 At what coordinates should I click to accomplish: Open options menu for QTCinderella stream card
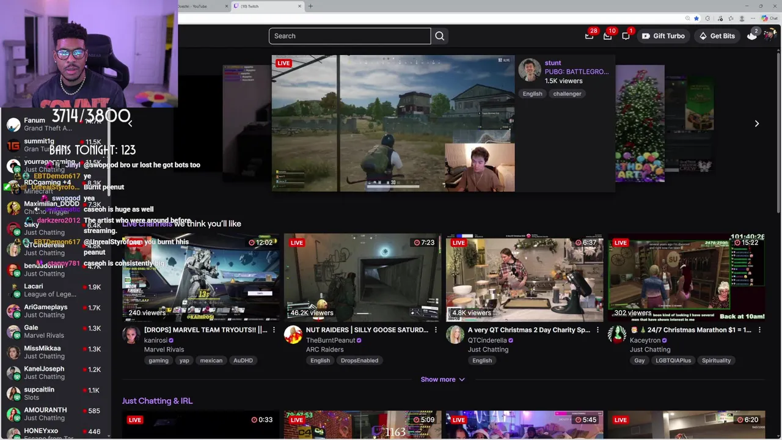(x=597, y=330)
